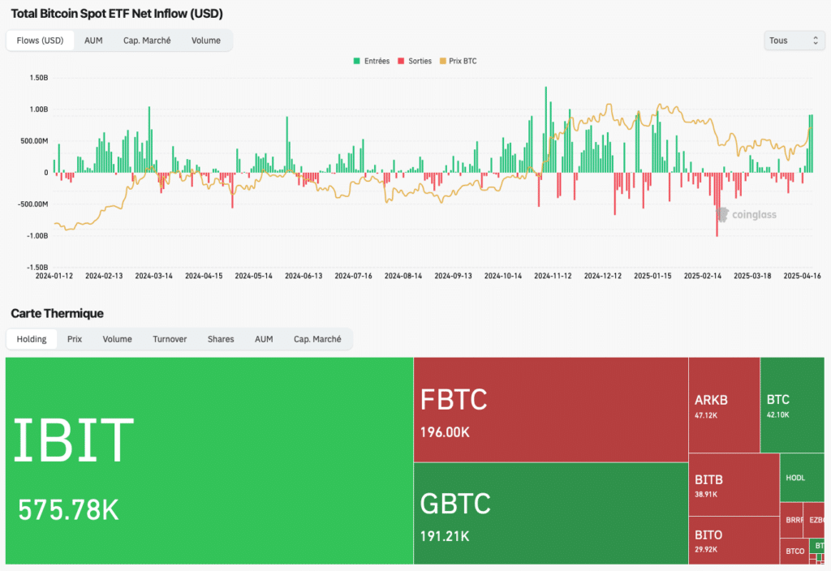Viewport: 831px width, 571px height.
Task: Click the orange Prix BTC swatch
Action: 443,61
